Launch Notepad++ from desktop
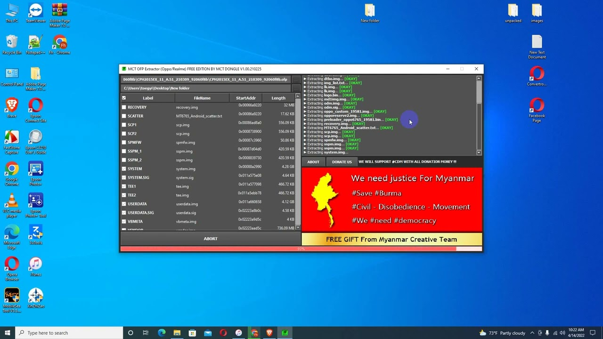This screenshot has width=603, height=339. coord(36,45)
